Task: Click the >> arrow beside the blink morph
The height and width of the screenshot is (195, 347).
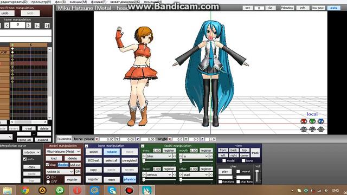Action: [x=174, y=157]
